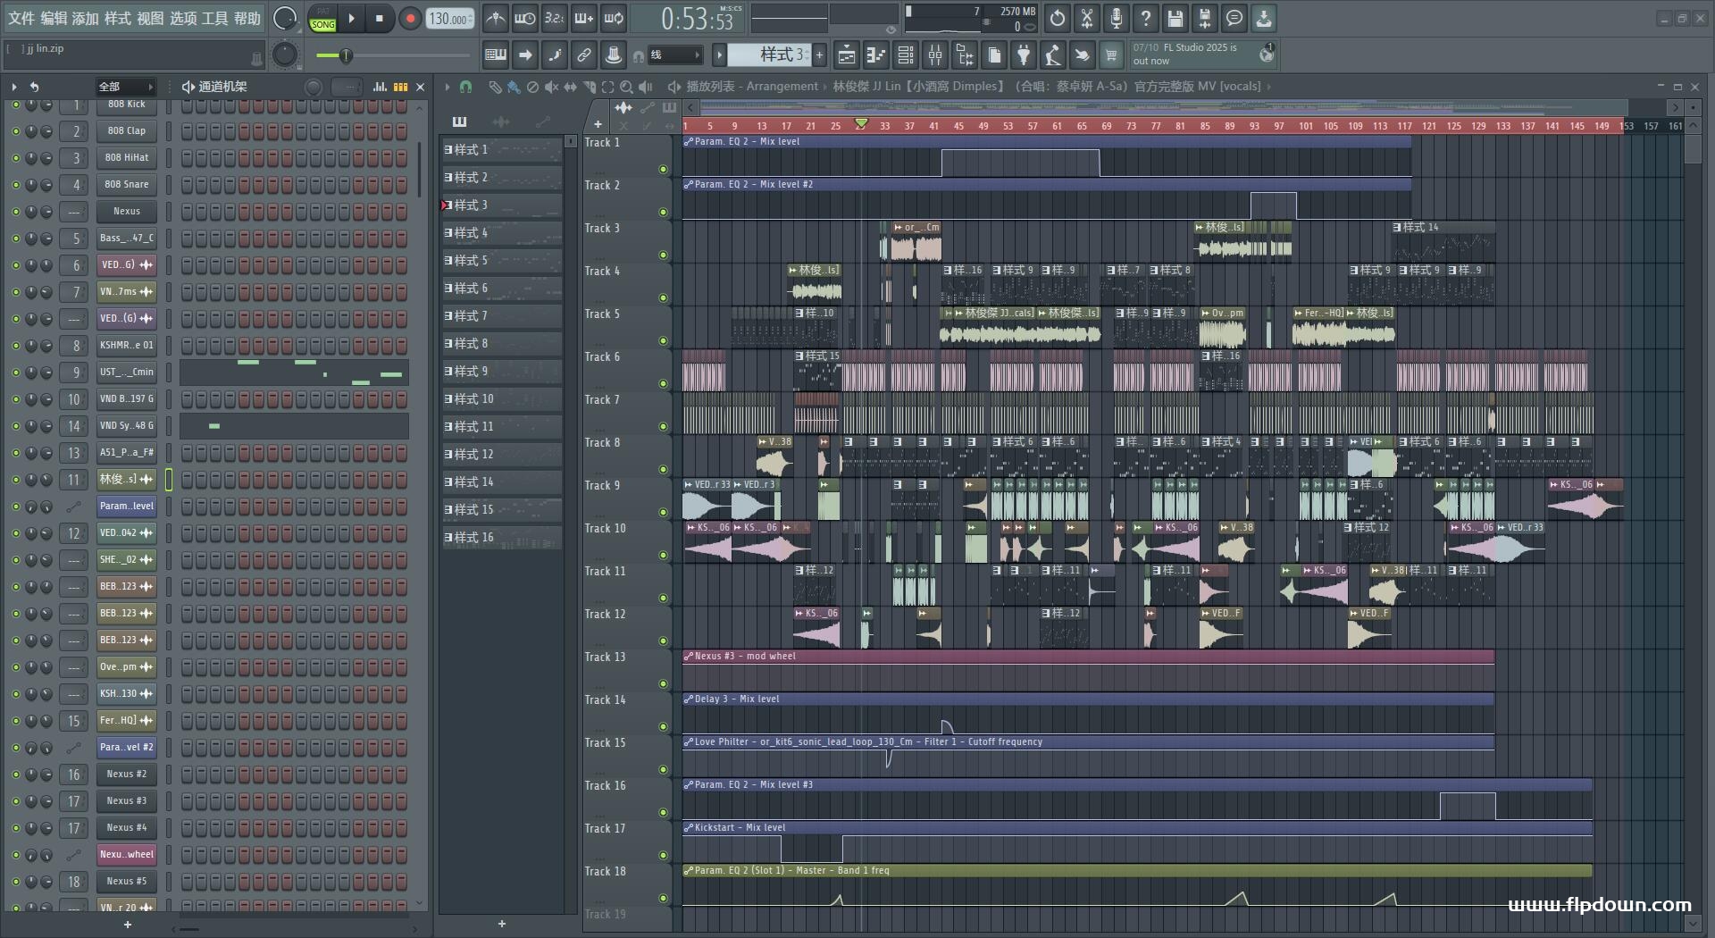Toggle the playlist snap magnet icon
The width and height of the screenshot is (1715, 938).
[x=465, y=87]
